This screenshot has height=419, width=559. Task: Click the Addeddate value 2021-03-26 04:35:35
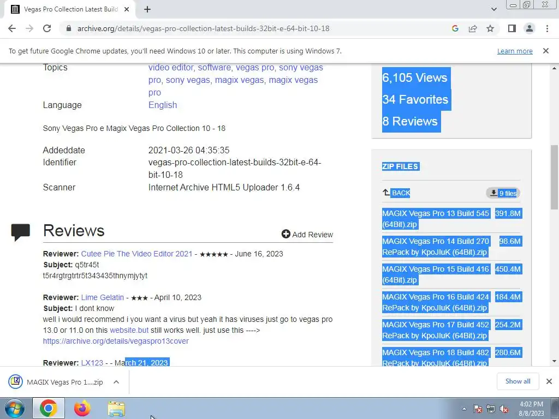(189, 151)
